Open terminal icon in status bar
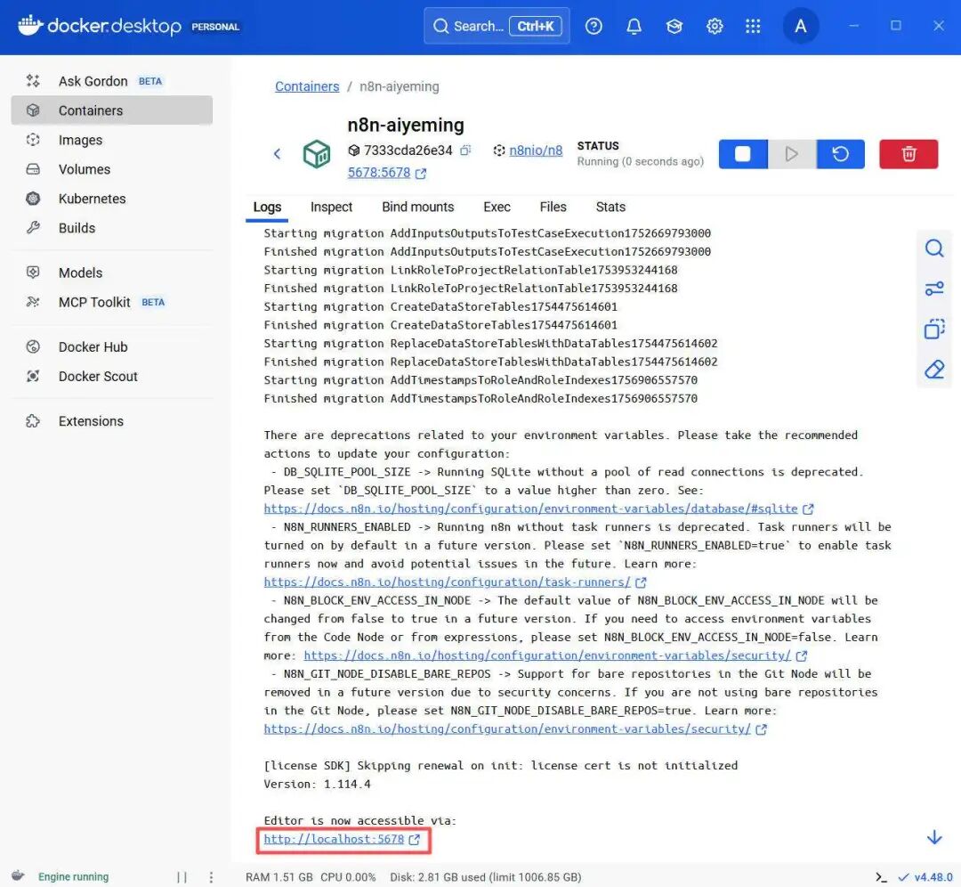This screenshot has width=961, height=887. [881, 877]
